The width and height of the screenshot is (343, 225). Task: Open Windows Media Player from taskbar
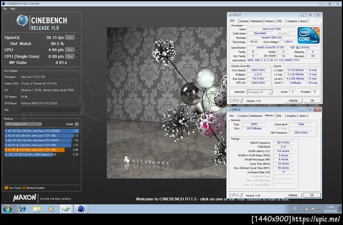(x=51, y=209)
